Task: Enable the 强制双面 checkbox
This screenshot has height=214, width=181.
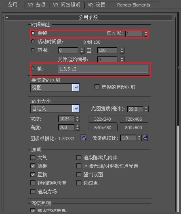Action: (79, 174)
